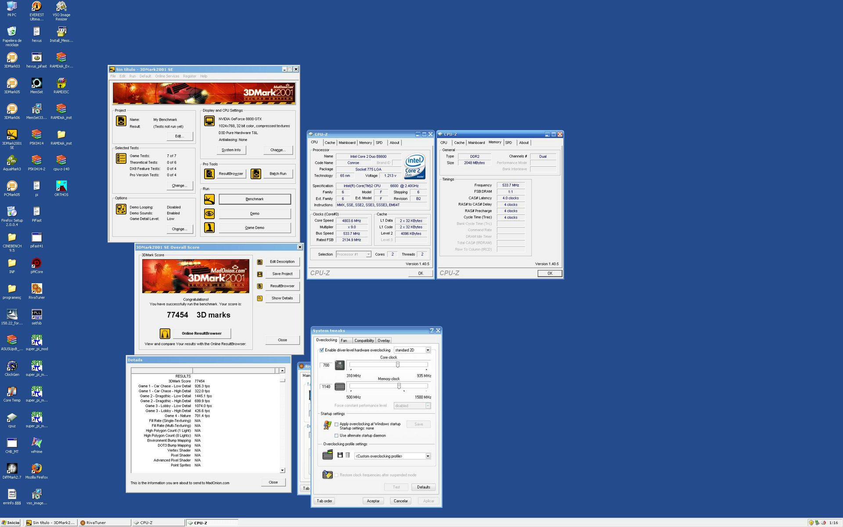Click the ResultBrowser magnifier icon in Pro Tools
Screen dimensions: 843x527
[209, 174]
